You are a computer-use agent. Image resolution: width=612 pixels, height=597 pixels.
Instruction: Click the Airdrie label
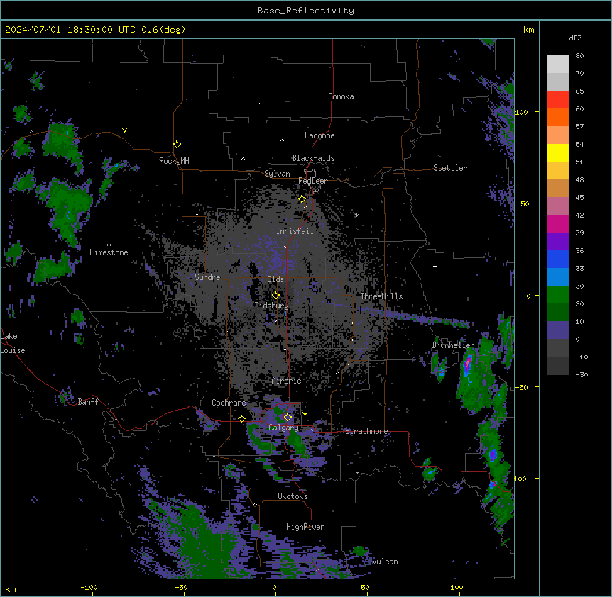(287, 381)
